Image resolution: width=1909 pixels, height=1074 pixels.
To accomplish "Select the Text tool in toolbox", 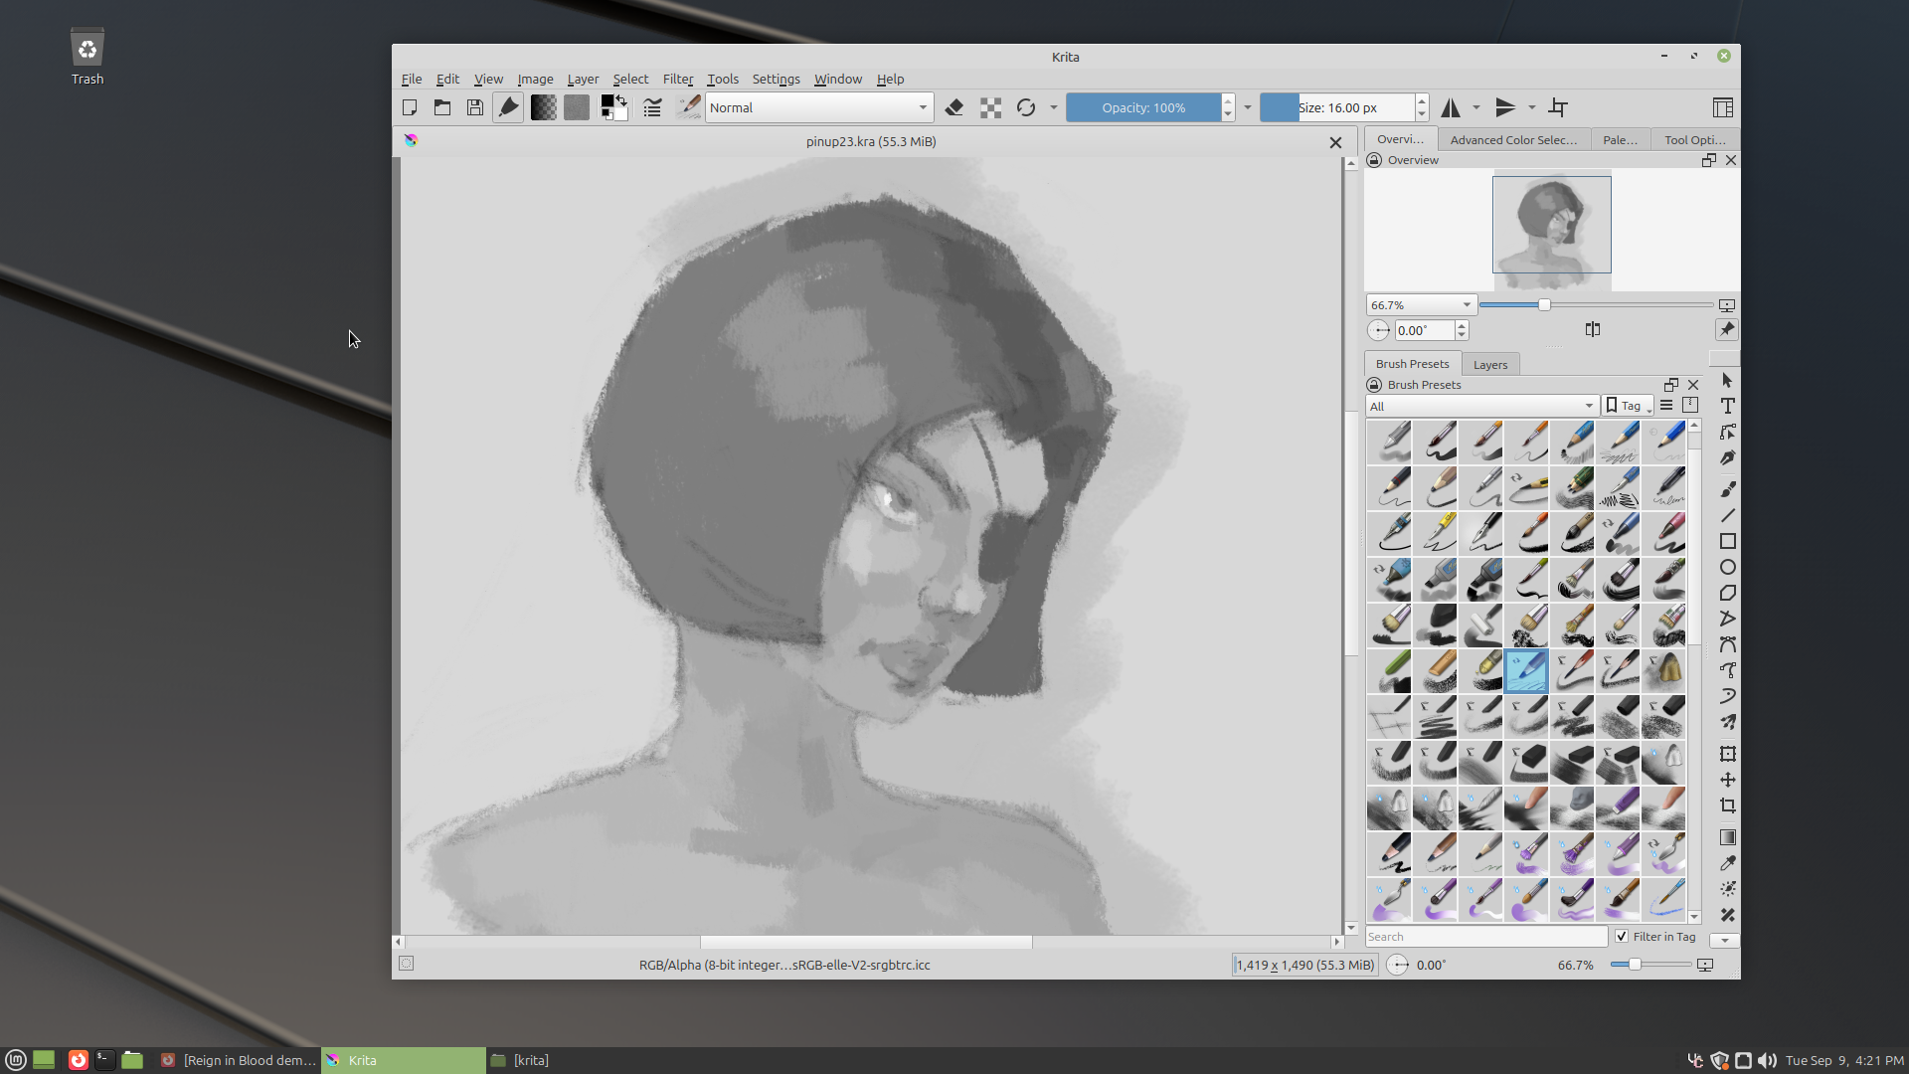I will [1728, 406].
